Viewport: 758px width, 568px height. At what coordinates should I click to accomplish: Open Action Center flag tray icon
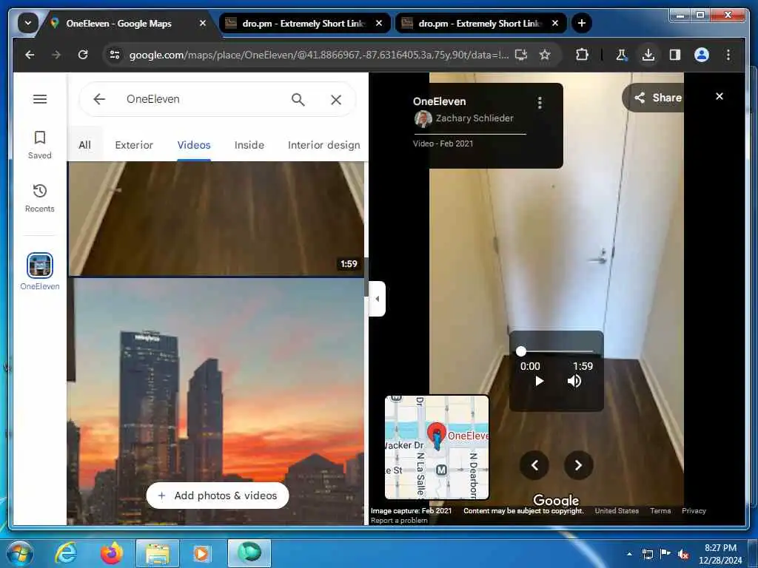tap(665, 554)
